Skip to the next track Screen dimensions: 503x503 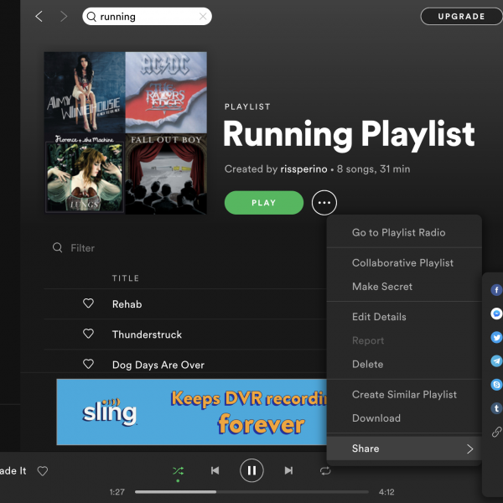pyautogui.click(x=288, y=470)
